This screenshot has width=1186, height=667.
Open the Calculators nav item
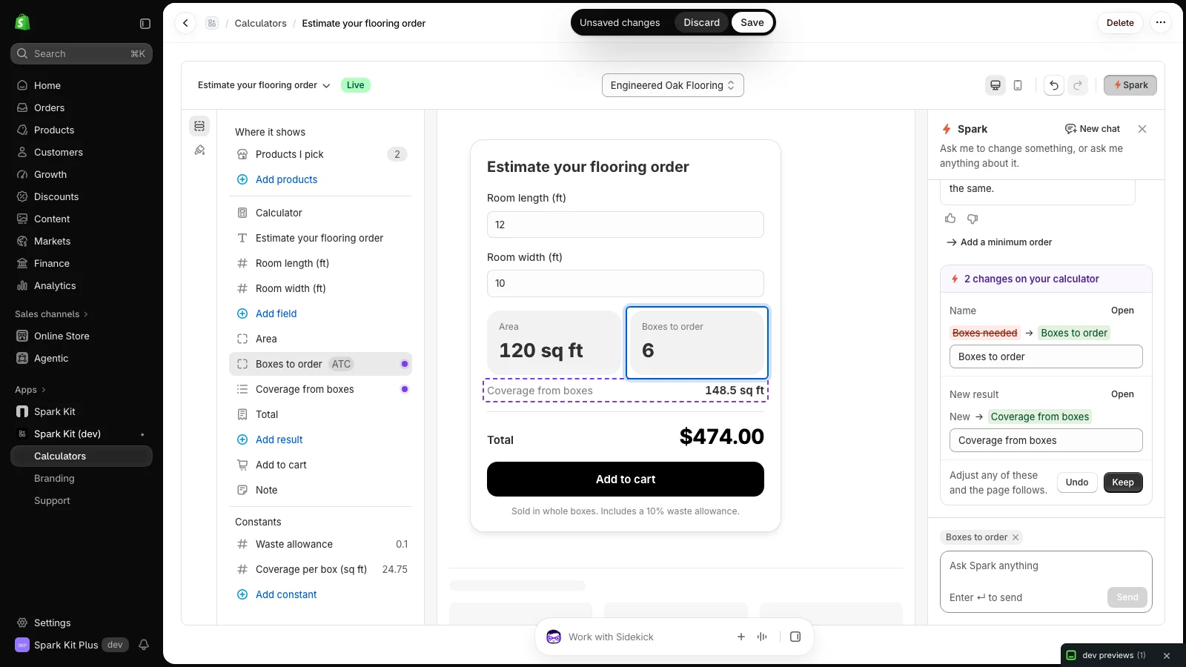[82, 456]
